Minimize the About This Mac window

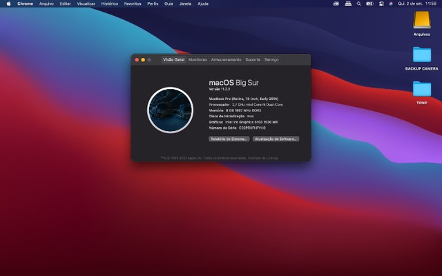pos(143,60)
